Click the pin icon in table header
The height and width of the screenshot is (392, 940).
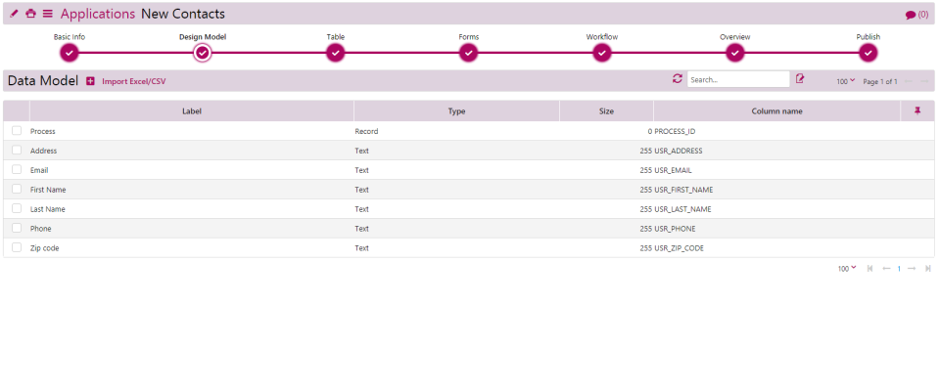tap(917, 111)
